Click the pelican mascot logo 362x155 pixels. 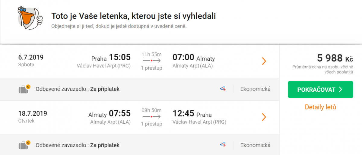point(30,19)
